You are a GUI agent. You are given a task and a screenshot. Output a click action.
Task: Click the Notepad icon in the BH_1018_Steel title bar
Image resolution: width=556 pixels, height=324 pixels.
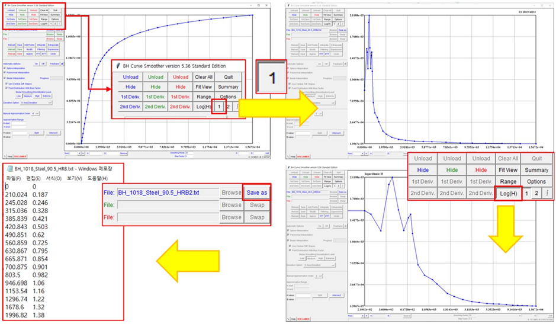point(9,169)
